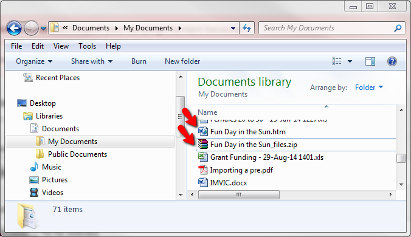Open Windows Help via question mark icon
Screen dimensions: 411x237
point(392,61)
